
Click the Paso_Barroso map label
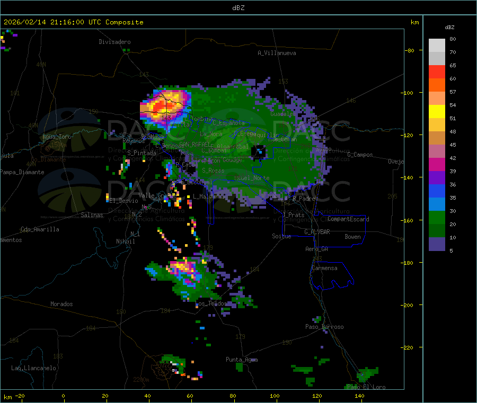324,327
